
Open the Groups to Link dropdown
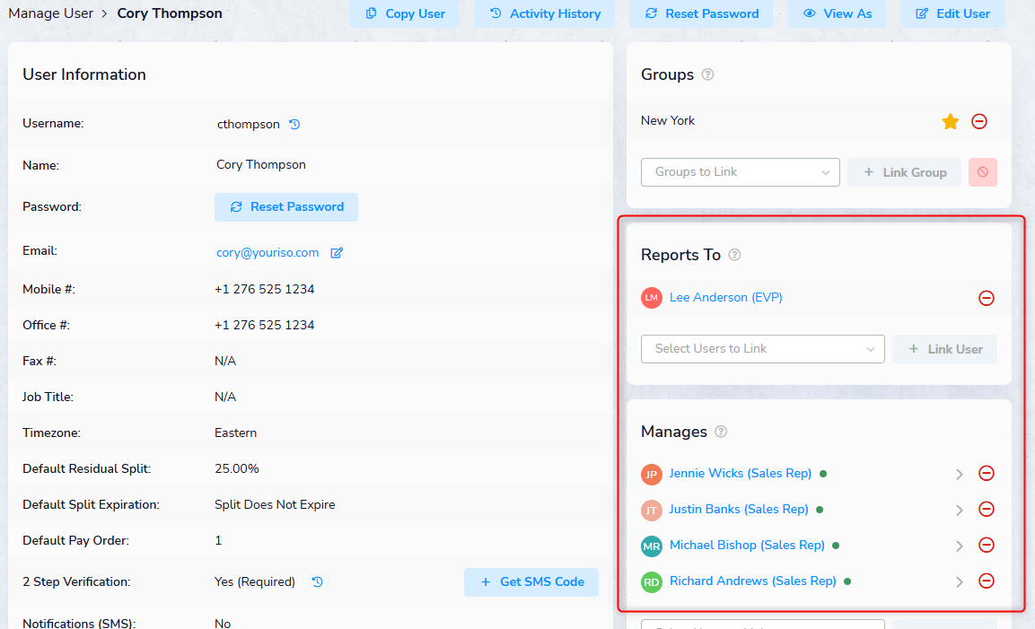740,172
